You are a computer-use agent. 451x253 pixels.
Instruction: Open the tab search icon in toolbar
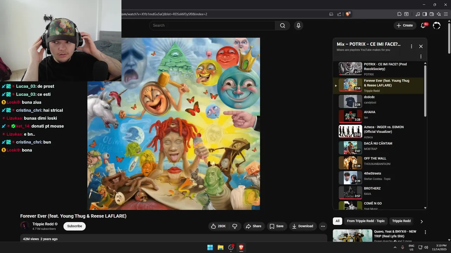[406, 14]
